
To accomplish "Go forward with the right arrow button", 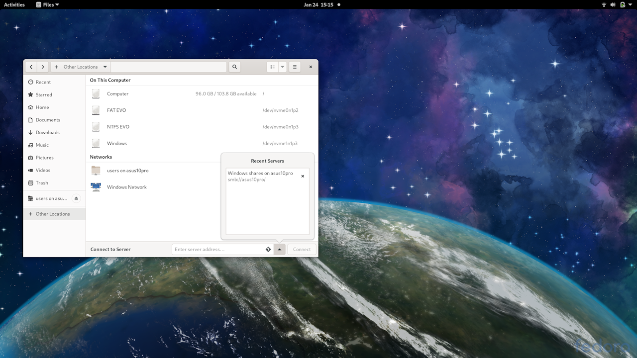I will (43, 67).
